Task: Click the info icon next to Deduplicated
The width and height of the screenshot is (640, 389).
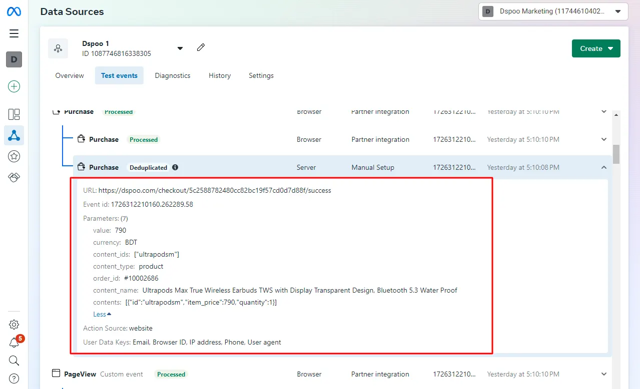Action: click(175, 167)
